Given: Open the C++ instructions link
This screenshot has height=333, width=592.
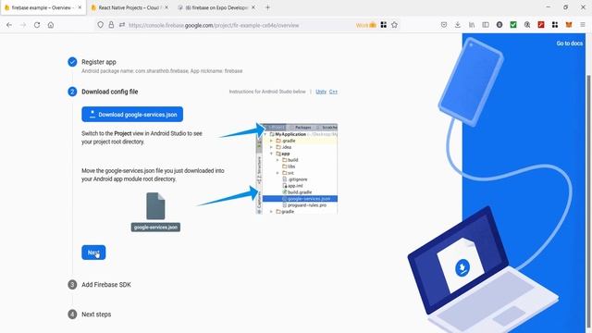Looking at the screenshot, I should [333, 92].
